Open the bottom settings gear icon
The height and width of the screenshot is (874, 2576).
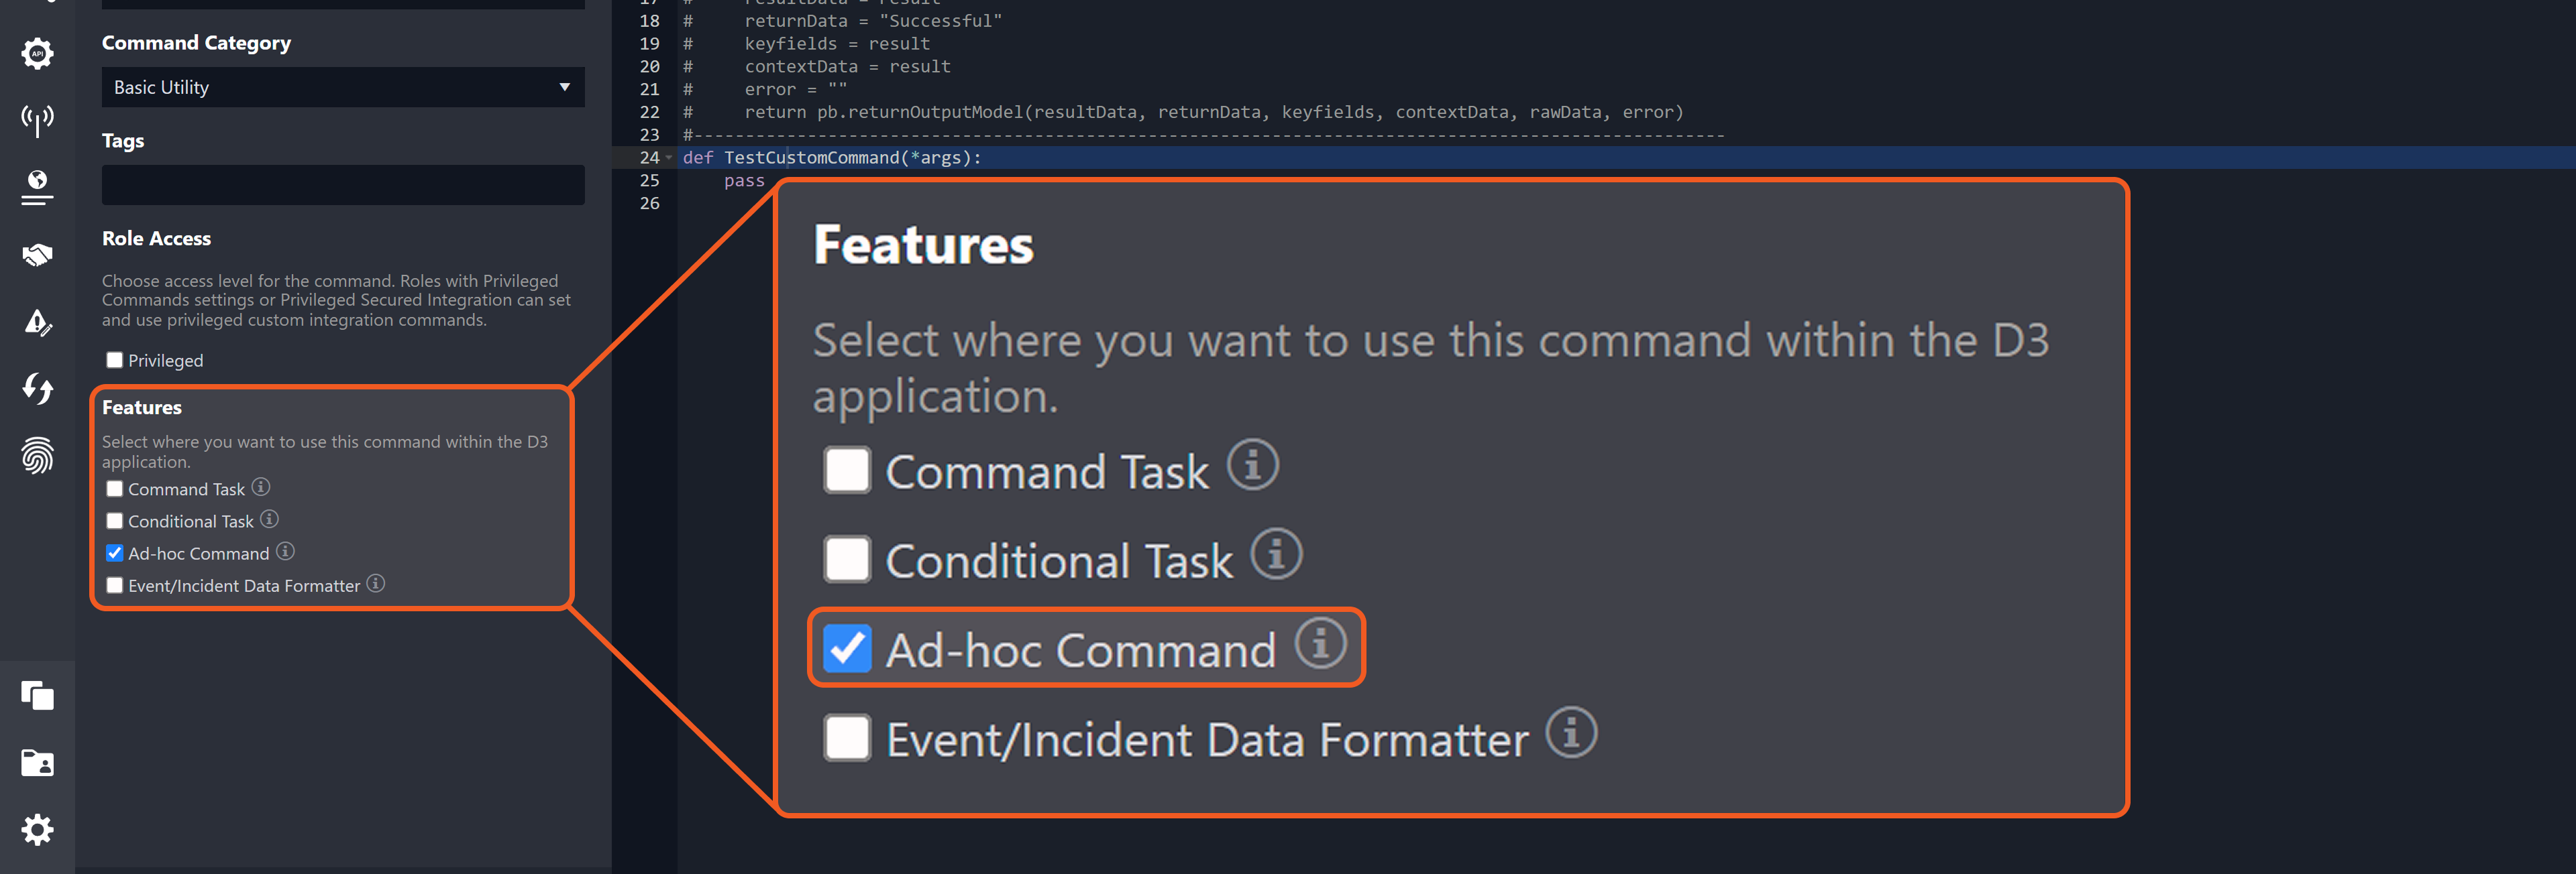[x=37, y=829]
